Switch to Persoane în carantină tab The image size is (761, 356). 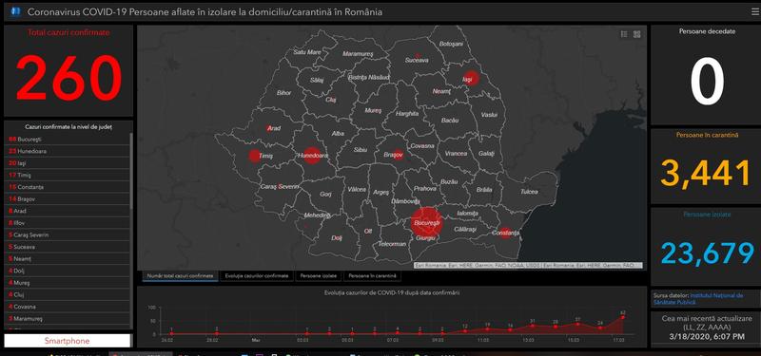pyautogui.click(x=372, y=276)
